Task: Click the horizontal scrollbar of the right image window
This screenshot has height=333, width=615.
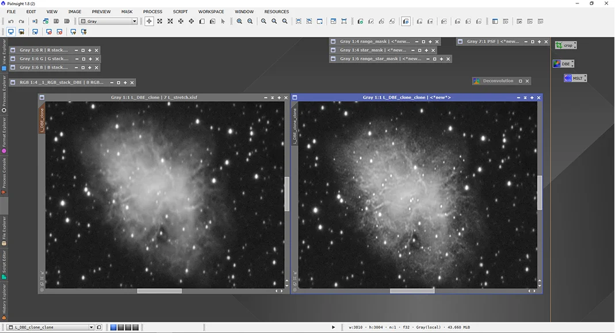Action: (412, 290)
